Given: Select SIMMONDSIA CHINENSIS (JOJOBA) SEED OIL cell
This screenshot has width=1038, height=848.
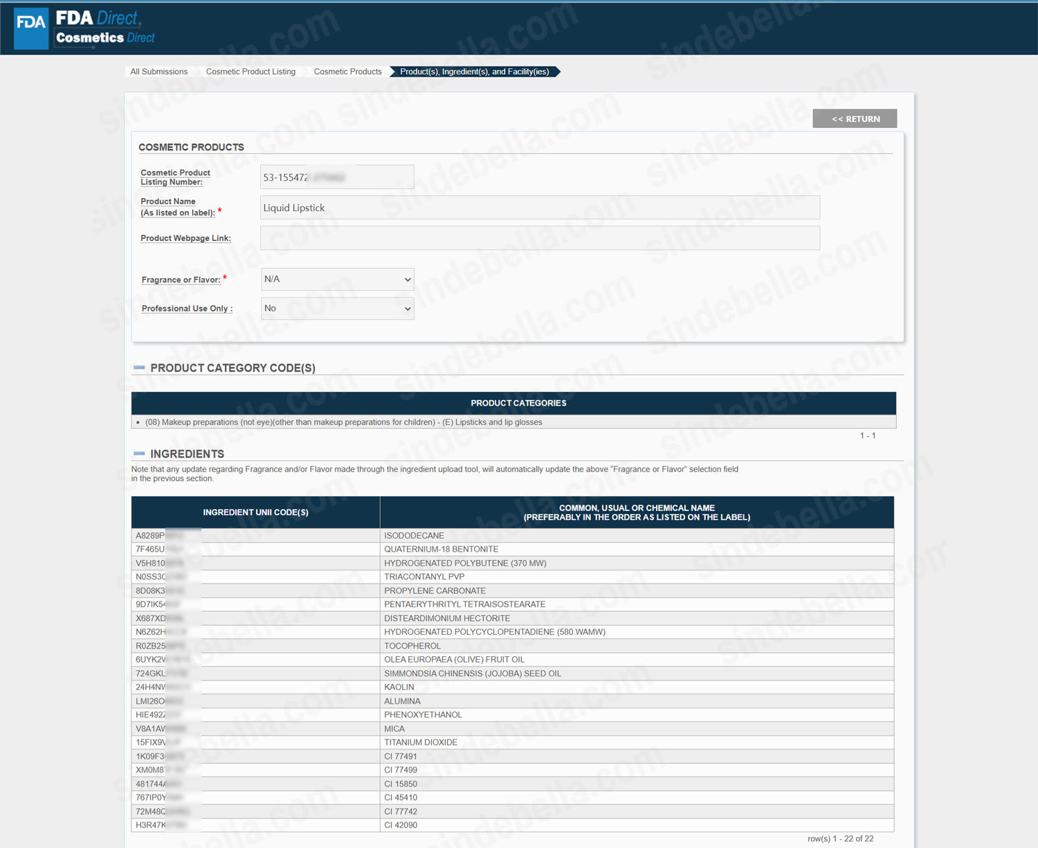Looking at the screenshot, I should (637, 674).
